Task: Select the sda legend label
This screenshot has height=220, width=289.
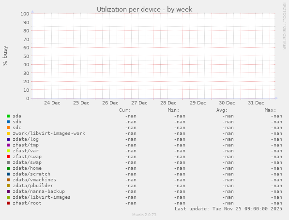Action: tap(17, 116)
